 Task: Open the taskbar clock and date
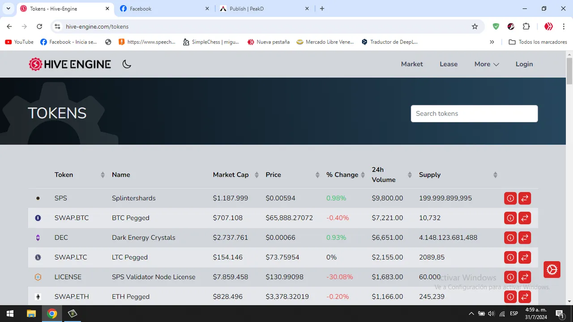tap(536, 314)
